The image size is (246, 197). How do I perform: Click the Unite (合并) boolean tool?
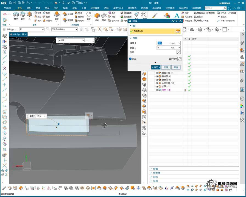point(38,13)
